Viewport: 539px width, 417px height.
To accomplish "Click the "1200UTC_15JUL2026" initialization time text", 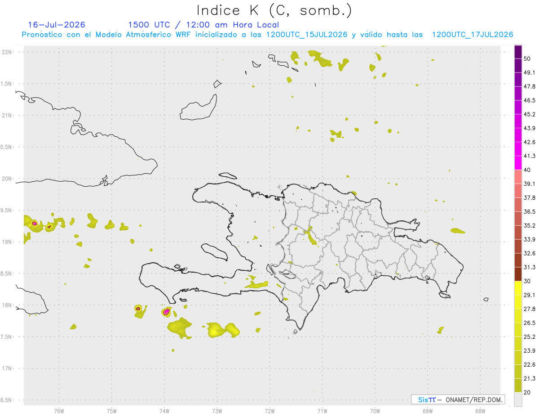I will tap(307, 35).
